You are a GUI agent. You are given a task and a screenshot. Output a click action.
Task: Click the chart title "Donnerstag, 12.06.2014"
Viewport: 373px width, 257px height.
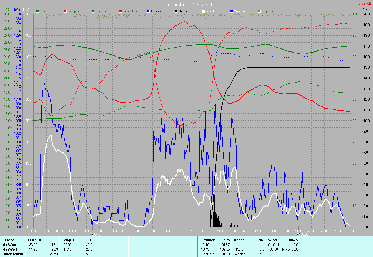[187, 4]
